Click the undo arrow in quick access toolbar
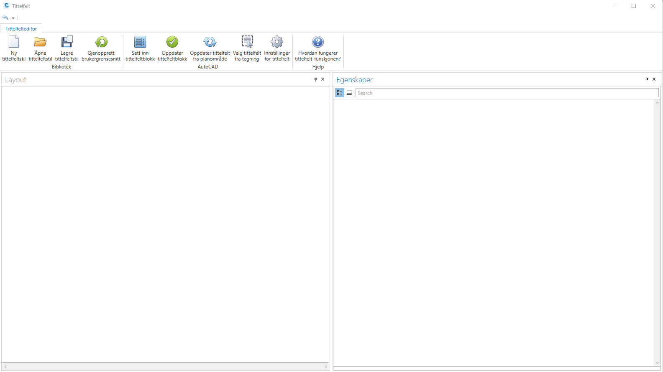This screenshot has width=663, height=372. 5,18
